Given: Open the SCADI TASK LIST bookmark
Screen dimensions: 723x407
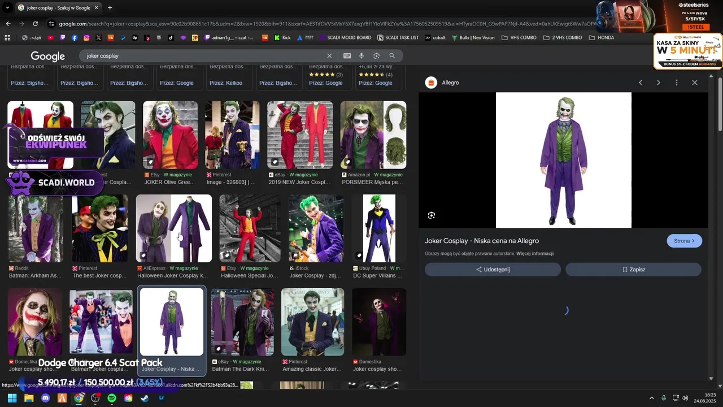Looking at the screenshot, I should 398,38.
